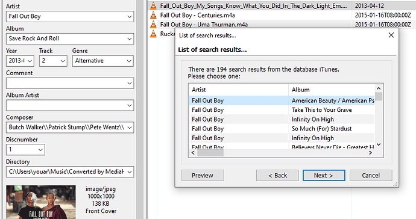Open the Artist dropdown showing Fall Out Boy
This screenshot has height=219, width=416.
[130, 16]
